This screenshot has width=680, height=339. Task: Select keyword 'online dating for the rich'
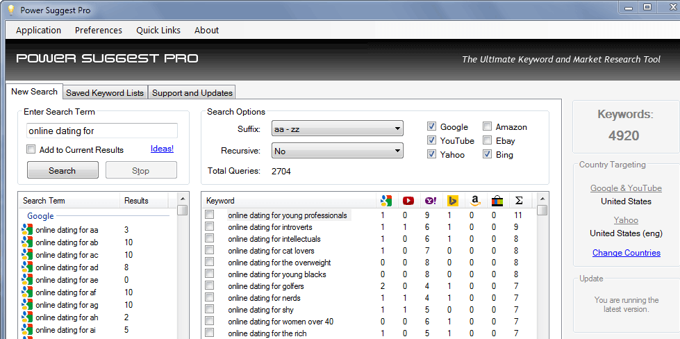tap(267, 333)
